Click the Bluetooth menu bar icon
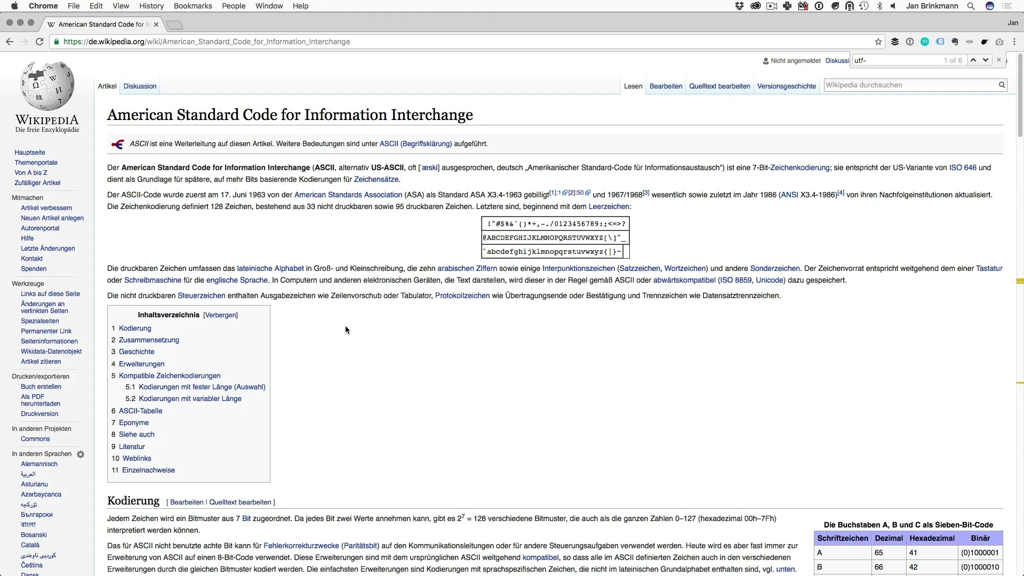The height and width of the screenshot is (576, 1024). [x=879, y=6]
